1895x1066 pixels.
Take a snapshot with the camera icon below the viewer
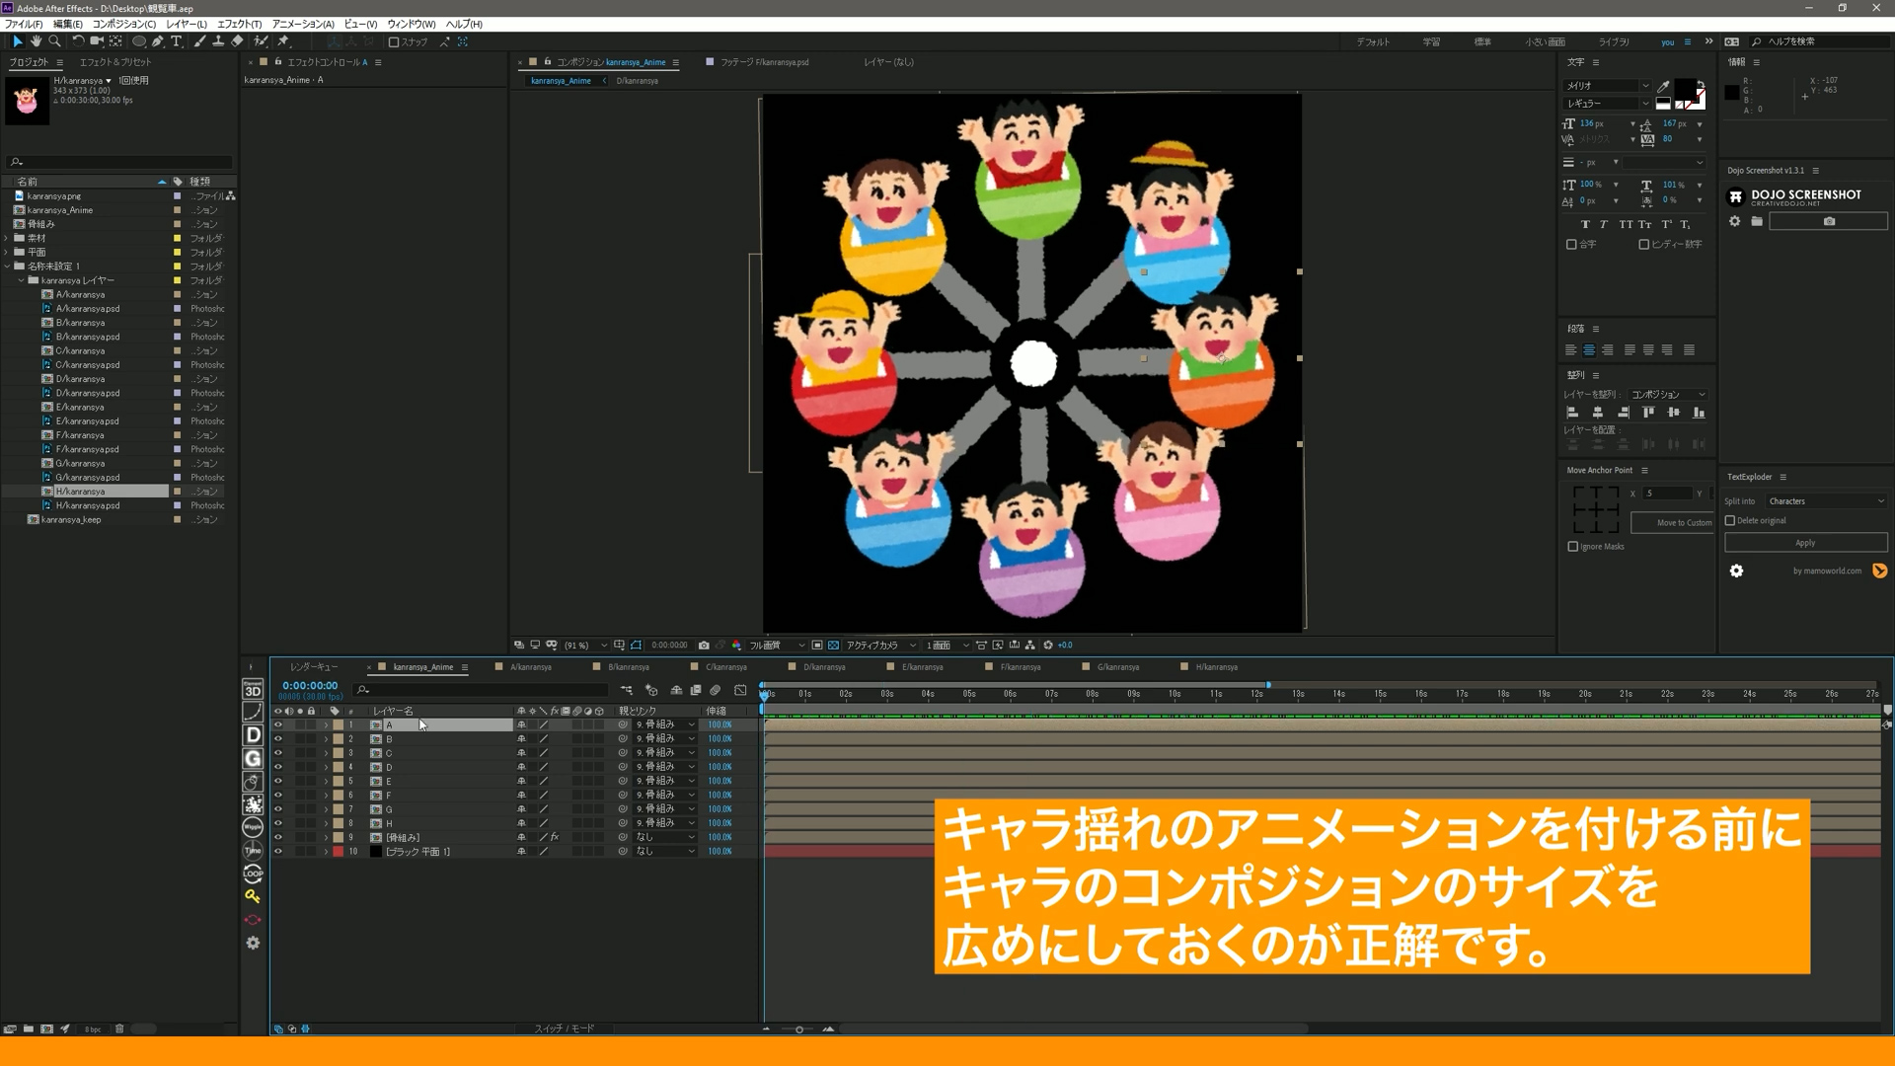pyautogui.click(x=704, y=645)
